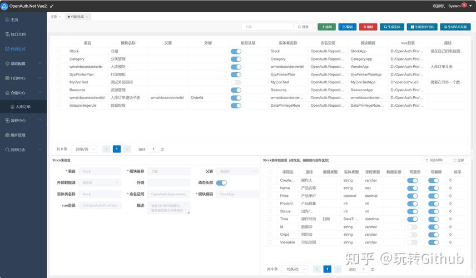This screenshot has width=476, height=278.
Task: Toggle 动态头部 switch in Stock form
Action: 221,183
